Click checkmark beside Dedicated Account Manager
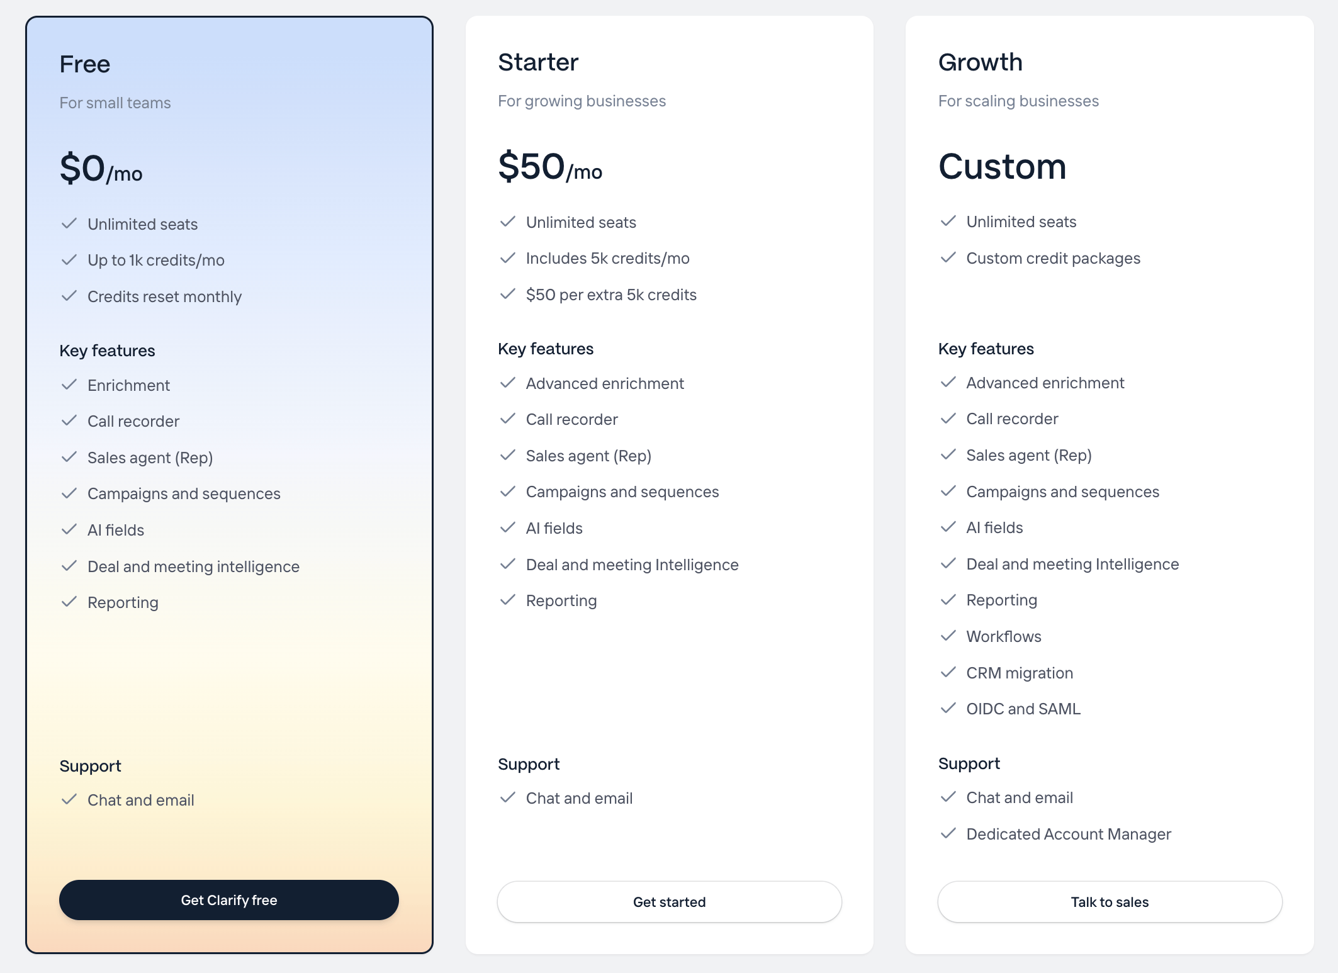Screen dimensions: 1338x973 click(948, 833)
